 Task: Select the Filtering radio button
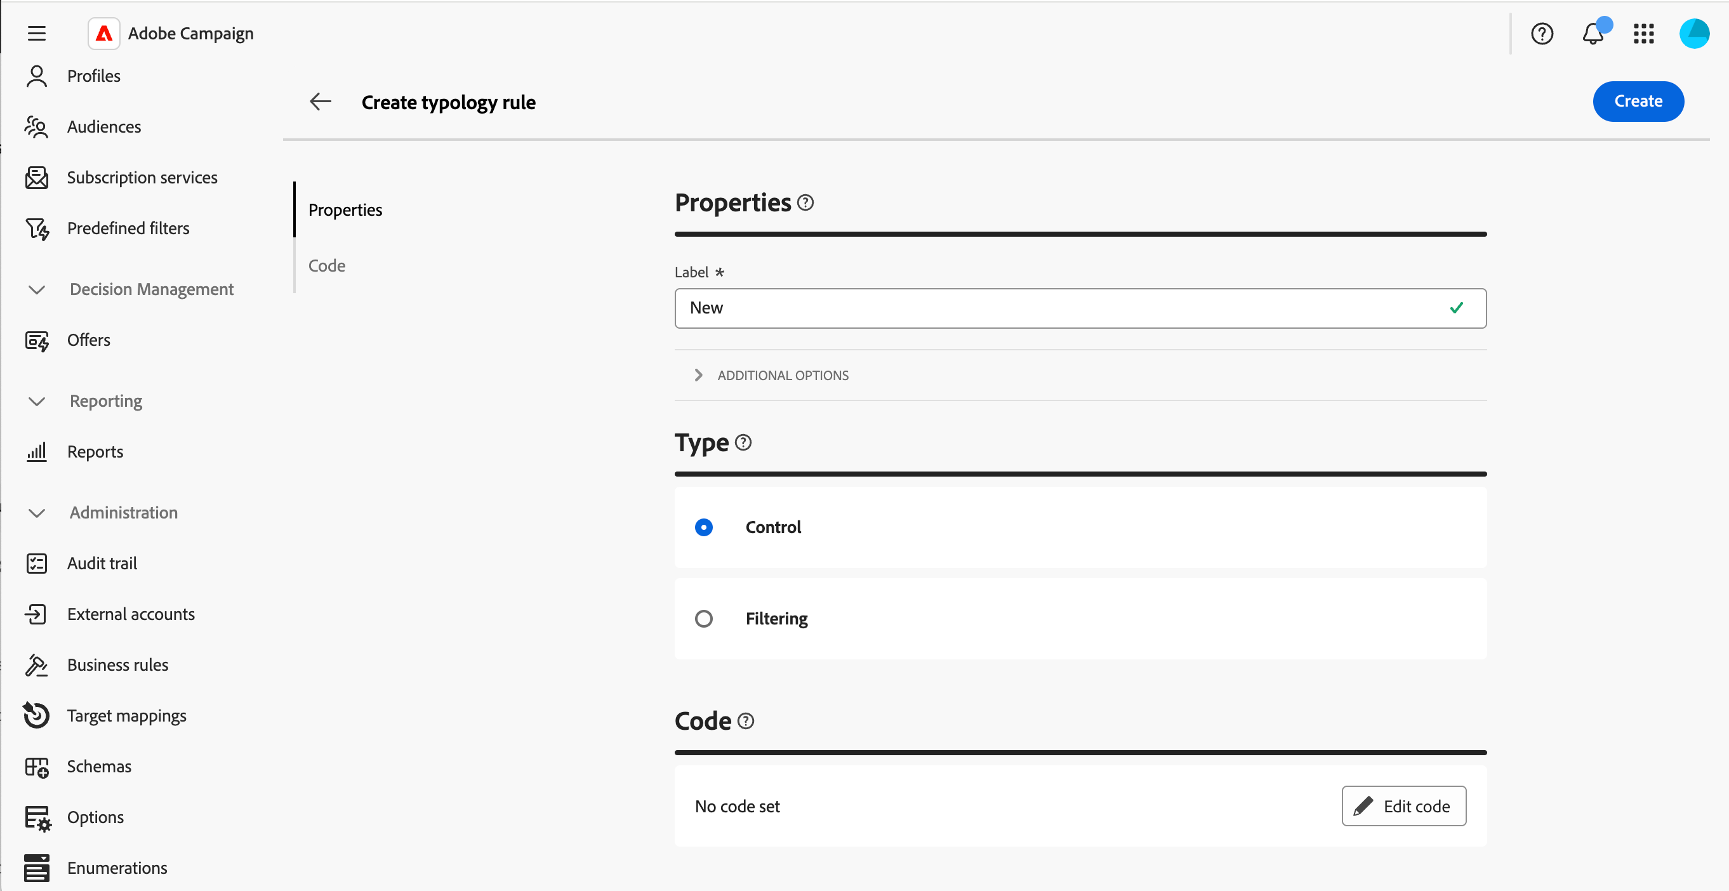(703, 618)
